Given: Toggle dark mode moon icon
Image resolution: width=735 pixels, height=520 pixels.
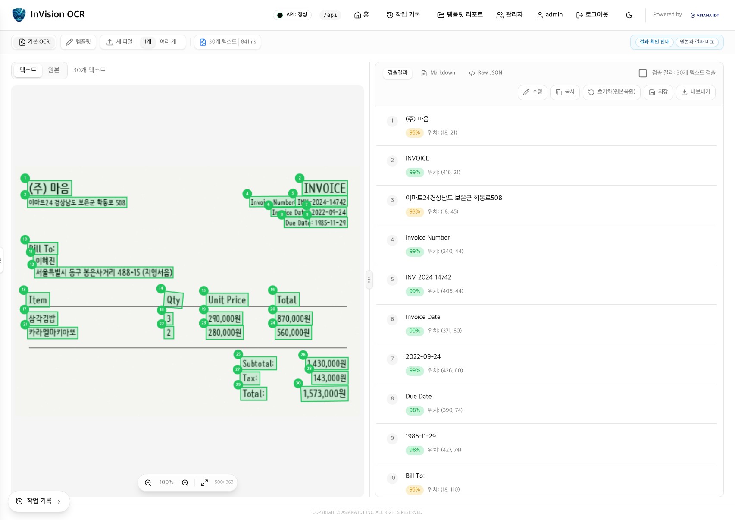Looking at the screenshot, I should 629,15.
